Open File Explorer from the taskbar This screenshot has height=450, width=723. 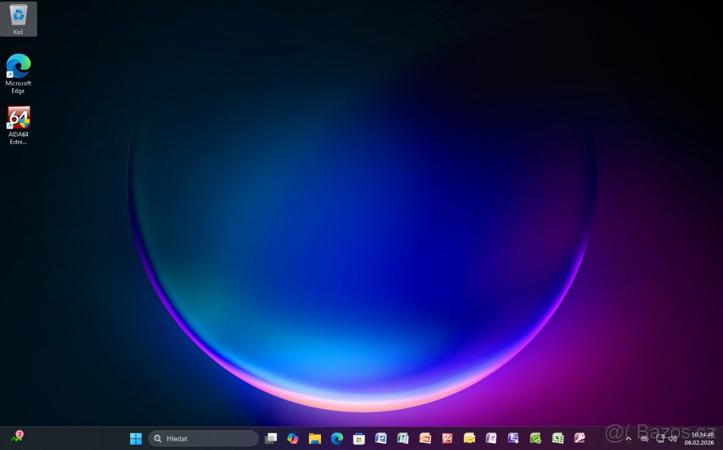click(315, 439)
